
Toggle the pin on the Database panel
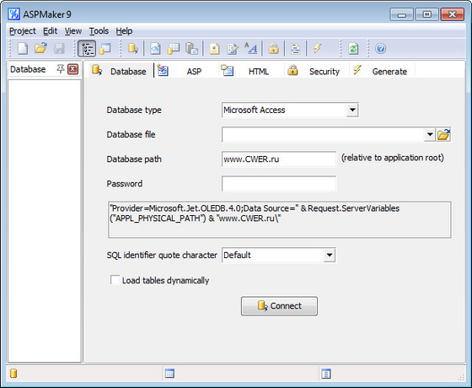coord(60,69)
